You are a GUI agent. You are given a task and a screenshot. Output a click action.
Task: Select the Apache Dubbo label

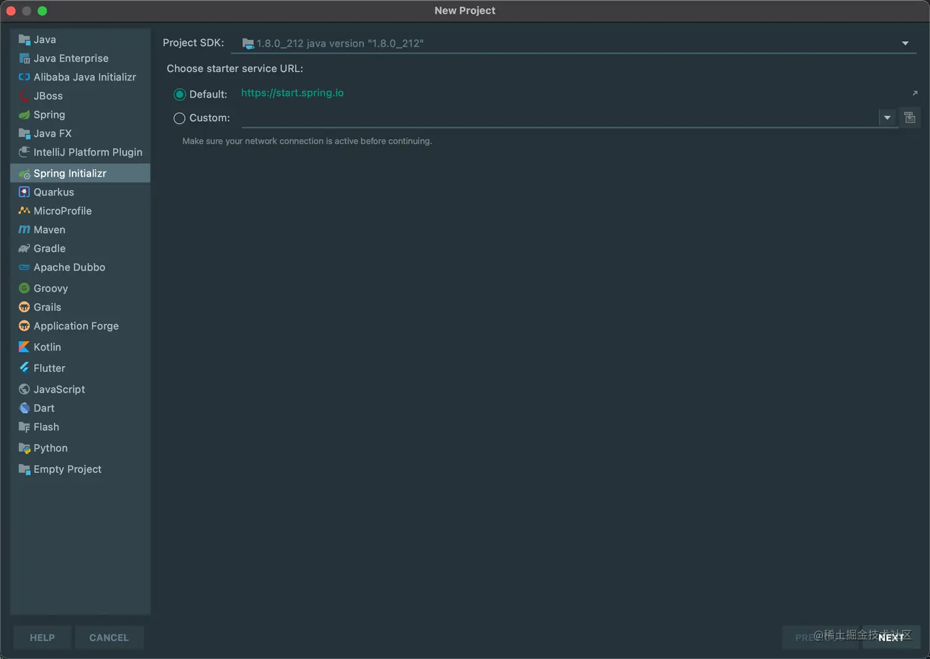click(70, 267)
